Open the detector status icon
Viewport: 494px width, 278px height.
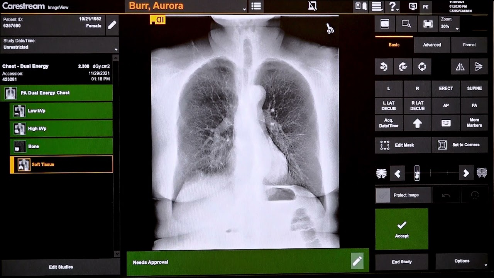click(361, 6)
